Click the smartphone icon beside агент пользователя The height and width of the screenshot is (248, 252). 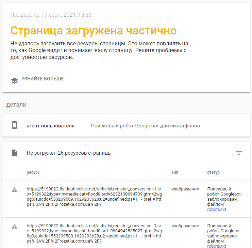point(14,125)
